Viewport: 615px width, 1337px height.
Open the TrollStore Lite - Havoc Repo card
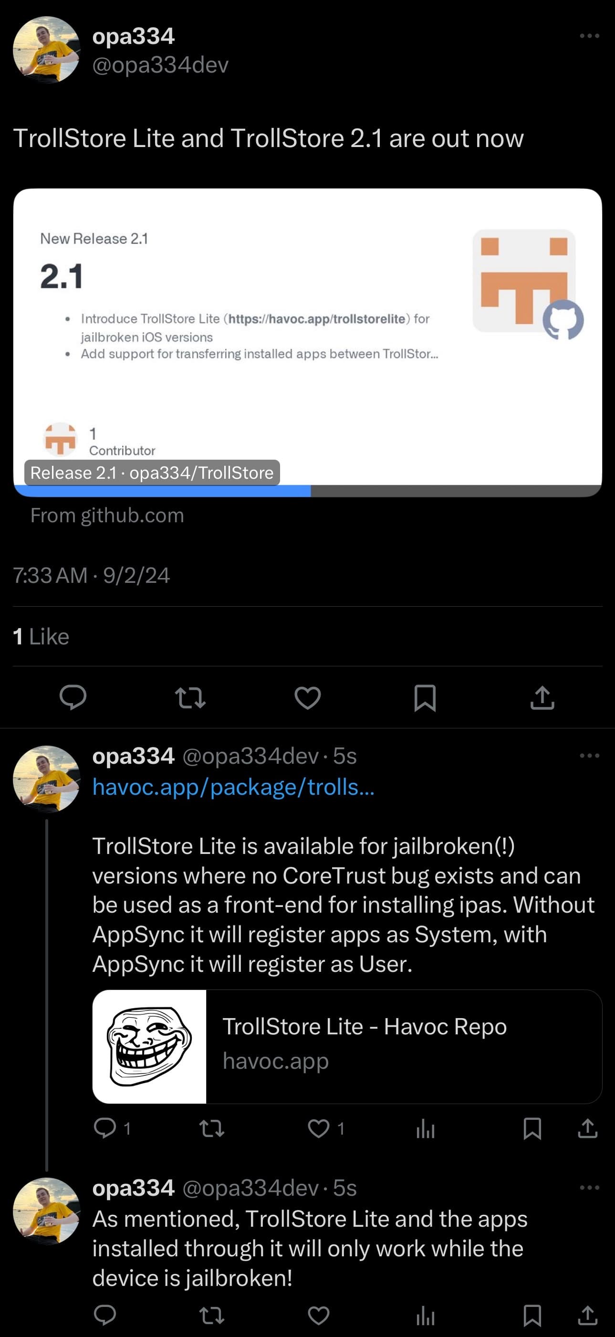pyautogui.click(x=347, y=1046)
